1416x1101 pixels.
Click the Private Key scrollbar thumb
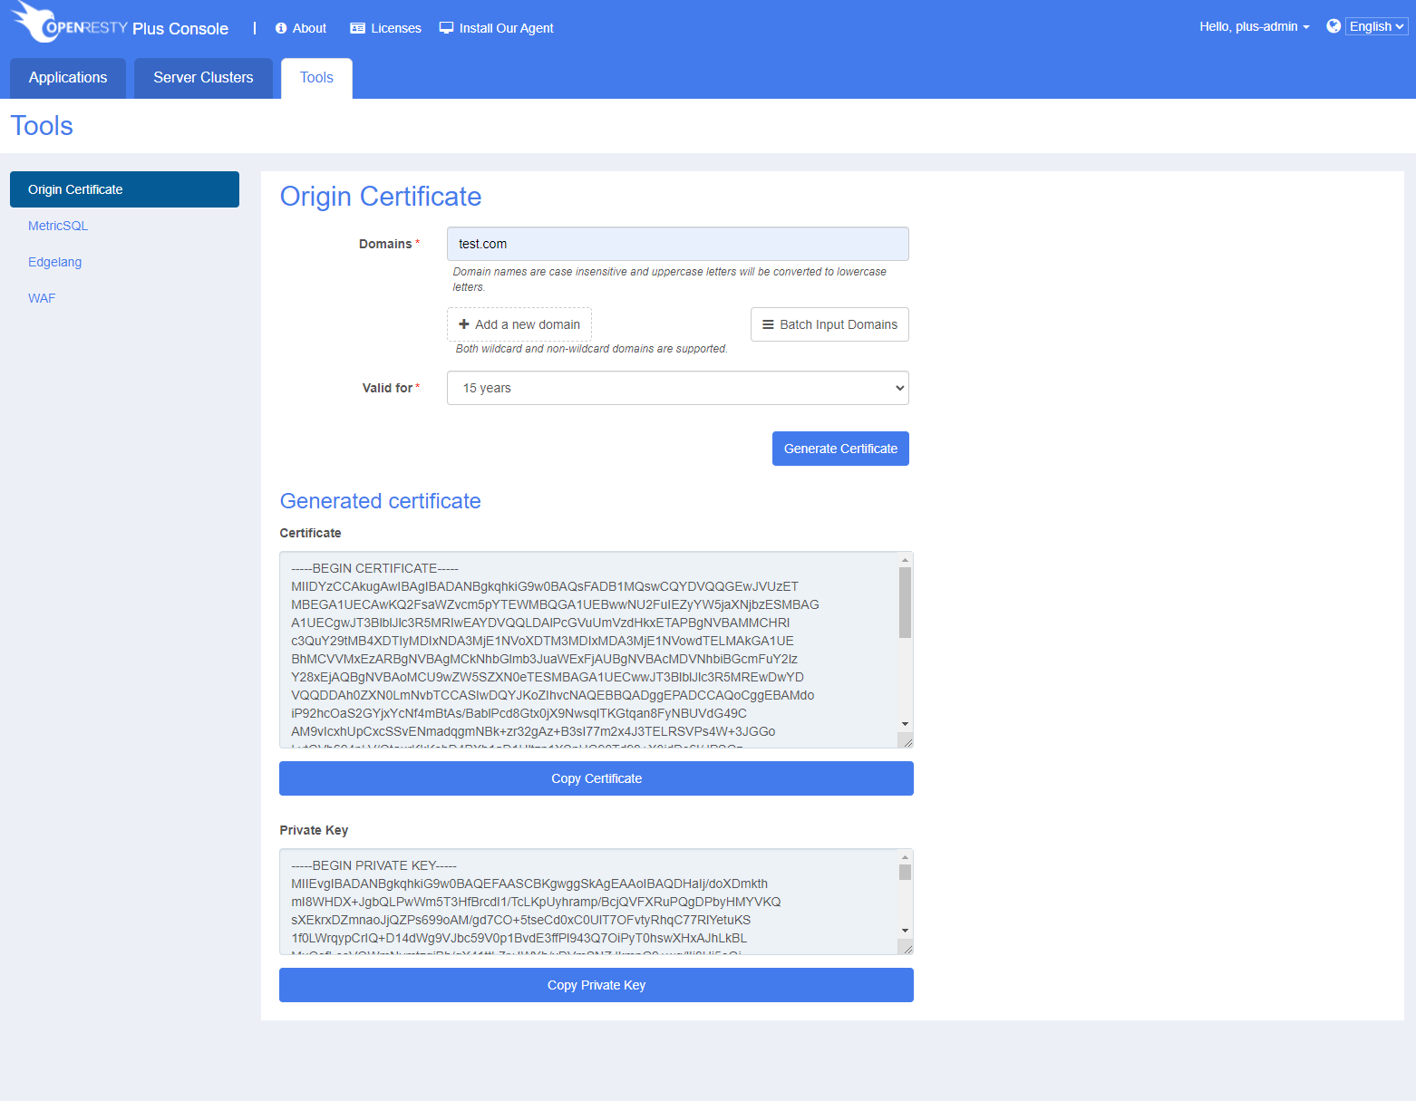click(x=905, y=872)
